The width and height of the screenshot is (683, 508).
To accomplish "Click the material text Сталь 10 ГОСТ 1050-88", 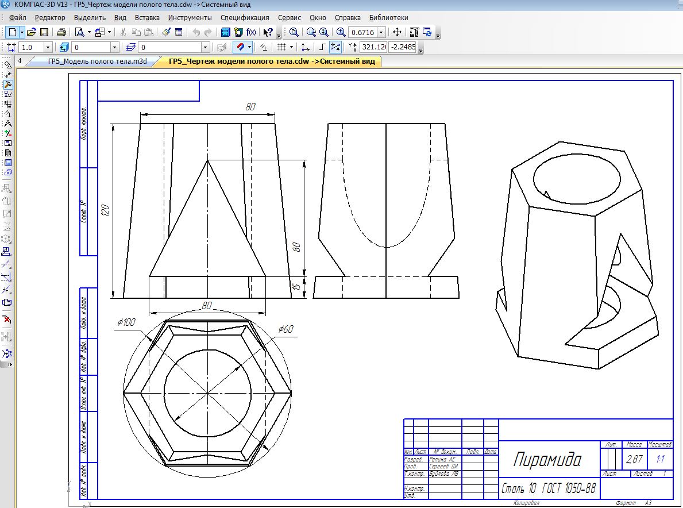I will 549,488.
